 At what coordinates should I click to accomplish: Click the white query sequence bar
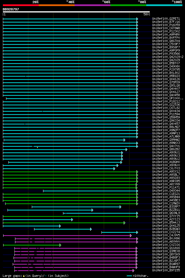(x=76, y=12)
